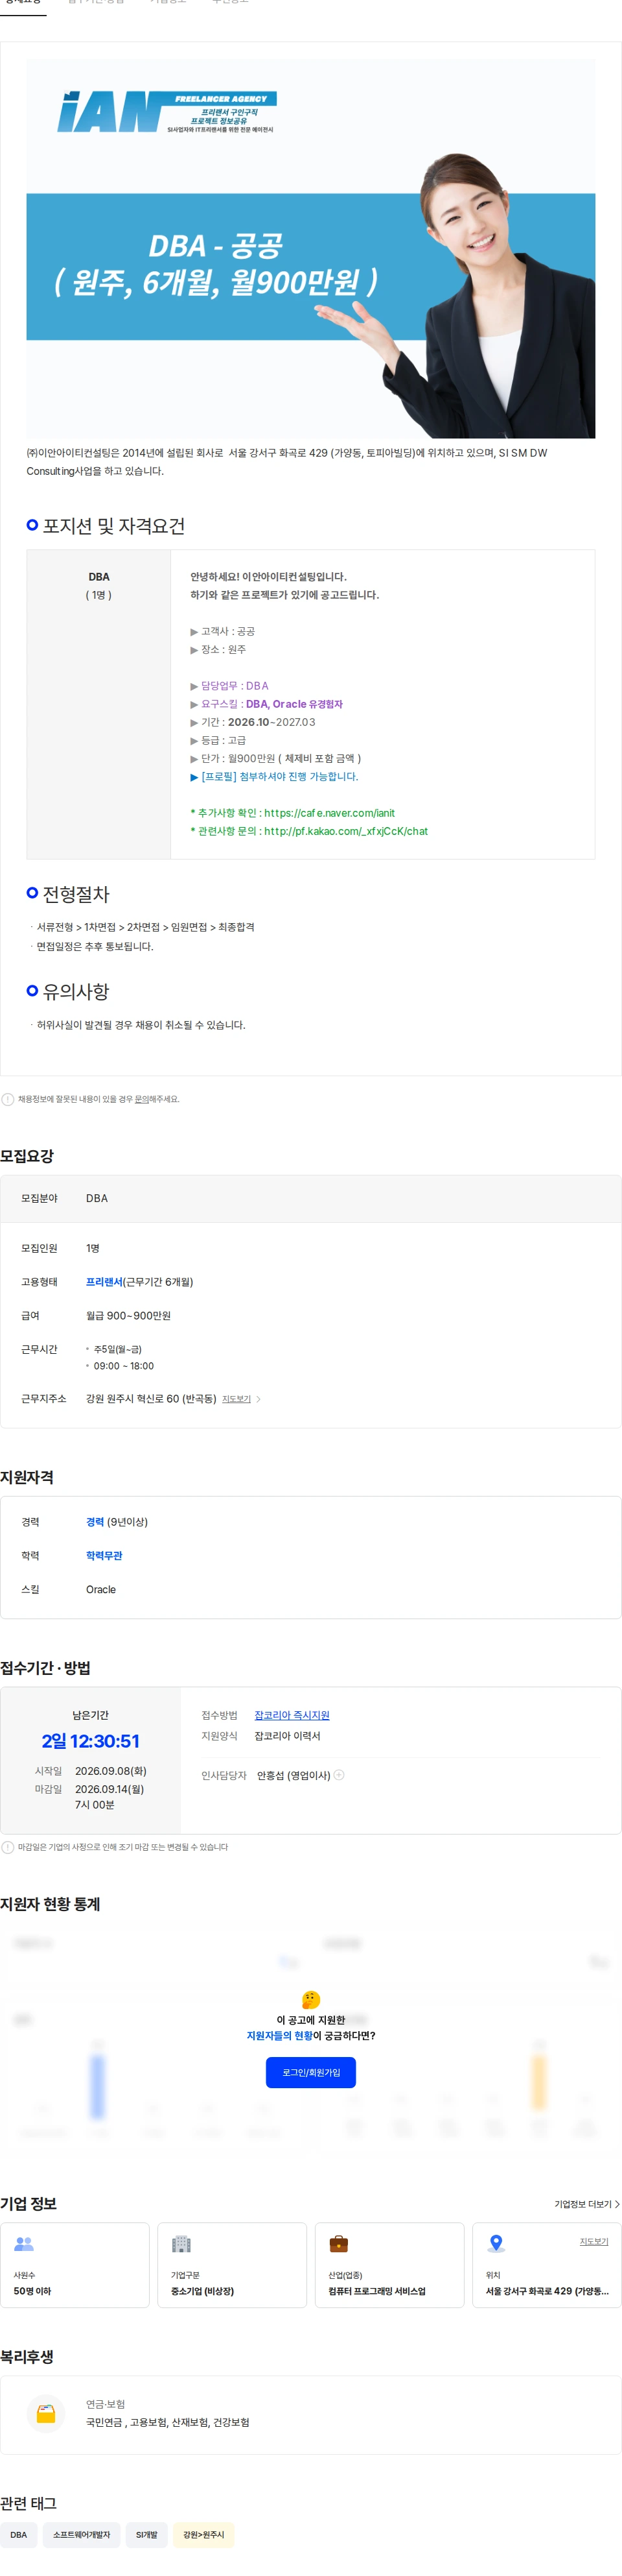Click the deadline date 2026.09.14(월)
This screenshot has width=622, height=2576.
[x=110, y=1789]
